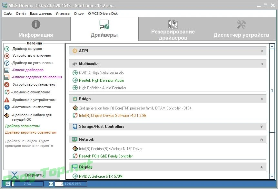Click the legend icon for Возможно обновление
The height and width of the screenshot is (189, 278).
coord(7,92)
